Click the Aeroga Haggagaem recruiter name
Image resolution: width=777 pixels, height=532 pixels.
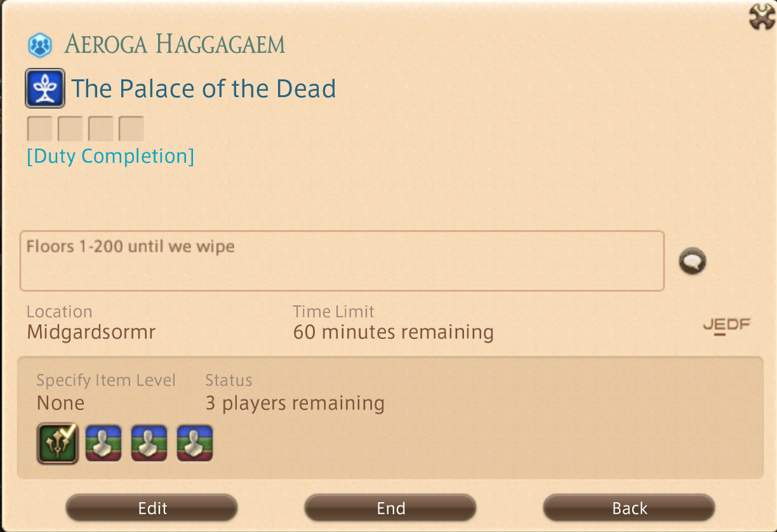[x=175, y=45]
